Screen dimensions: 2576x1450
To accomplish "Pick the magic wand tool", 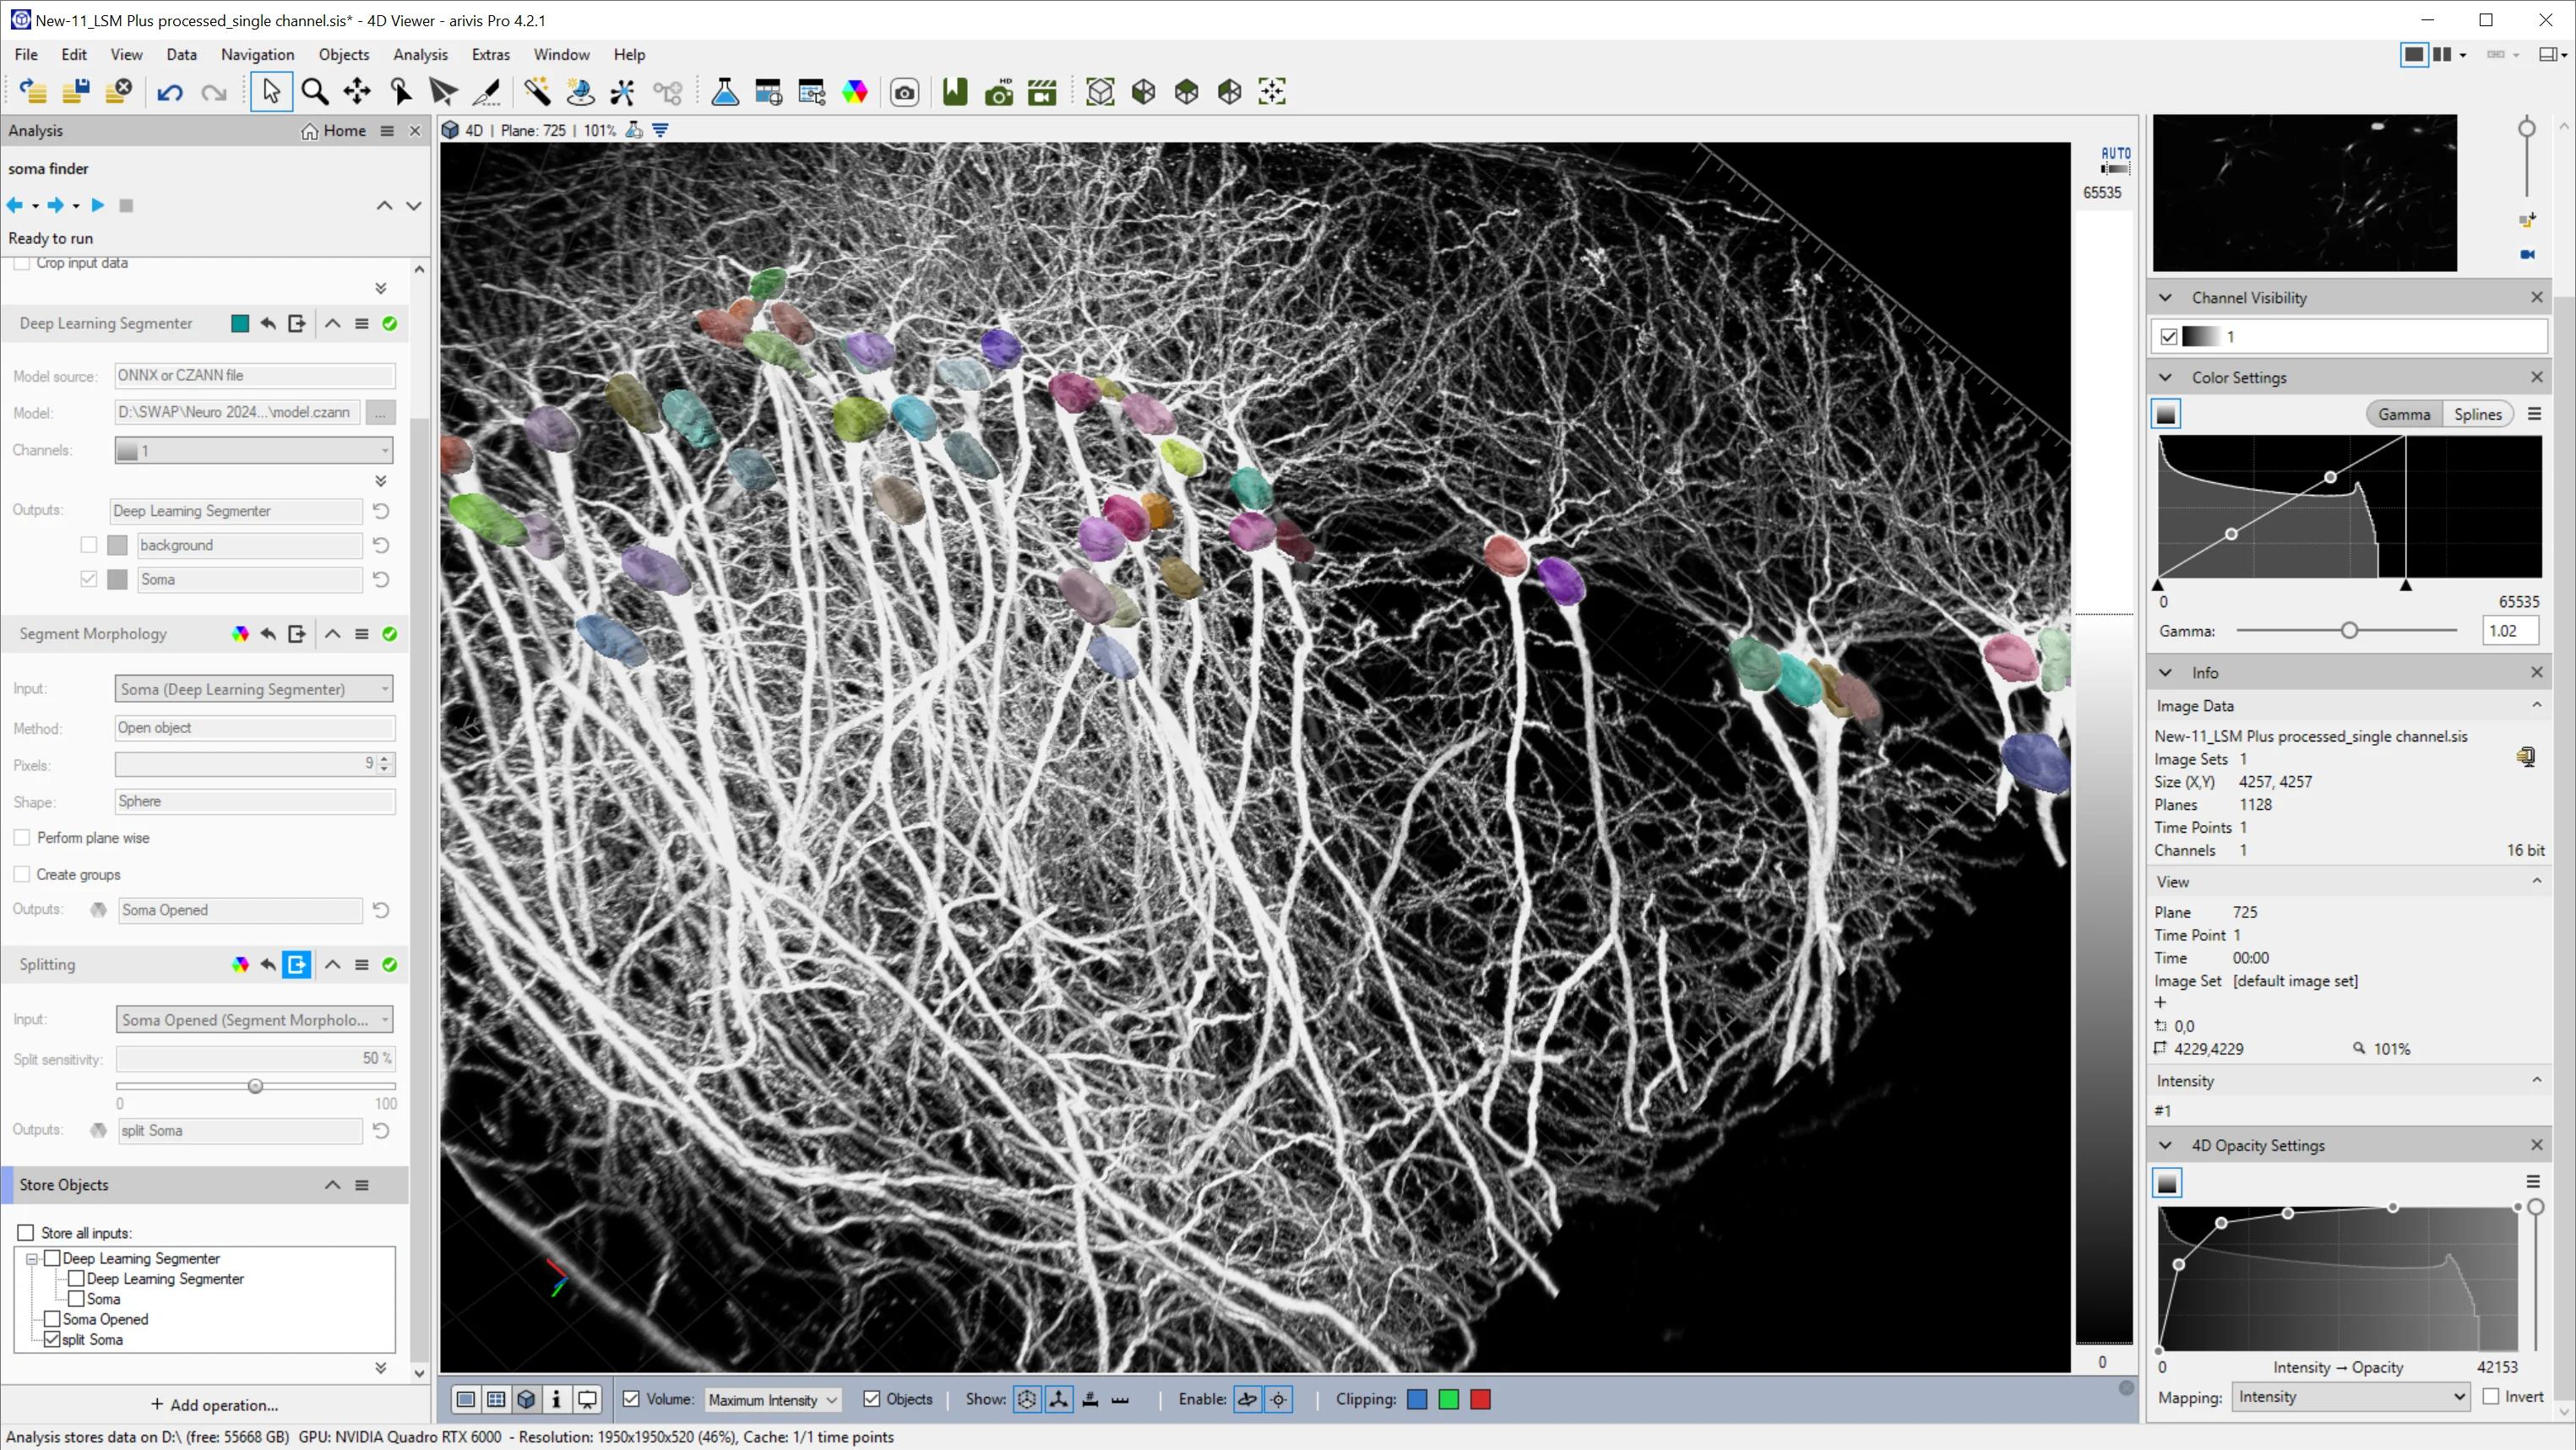I will [x=537, y=92].
